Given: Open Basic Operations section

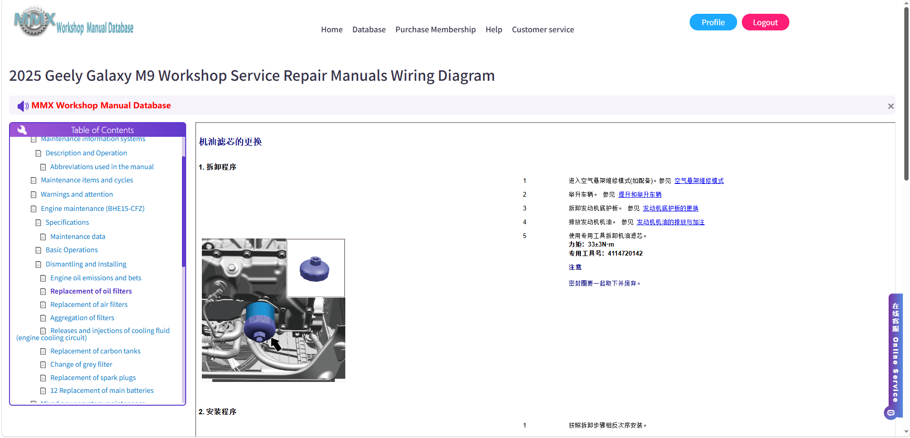Looking at the screenshot, I should [x=72, y=250].
